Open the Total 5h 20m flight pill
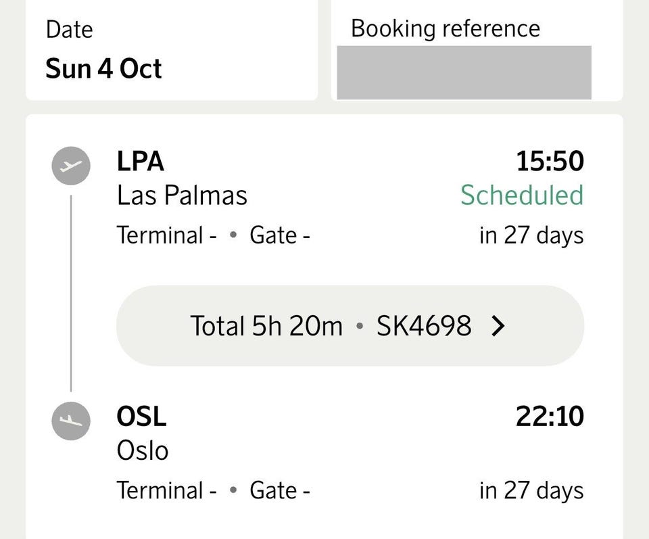The width and height of the screenshot is (649, 539). coord(350,326)
